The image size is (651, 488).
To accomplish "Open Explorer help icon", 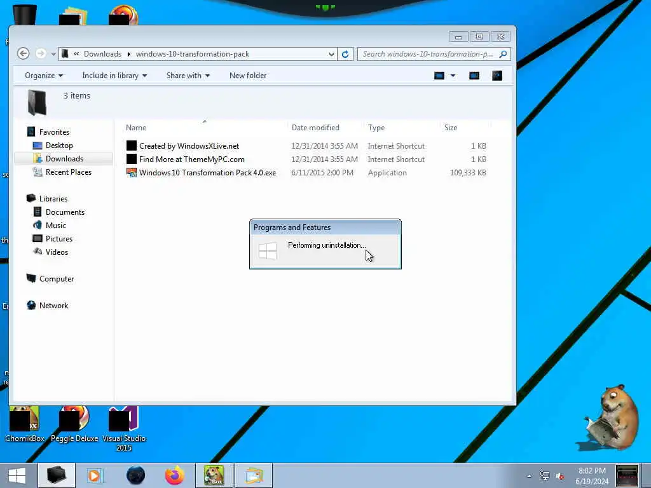I will [497, 76].
